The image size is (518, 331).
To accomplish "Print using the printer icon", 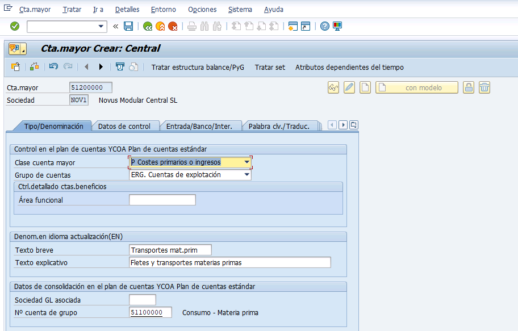I will [192, 26].
